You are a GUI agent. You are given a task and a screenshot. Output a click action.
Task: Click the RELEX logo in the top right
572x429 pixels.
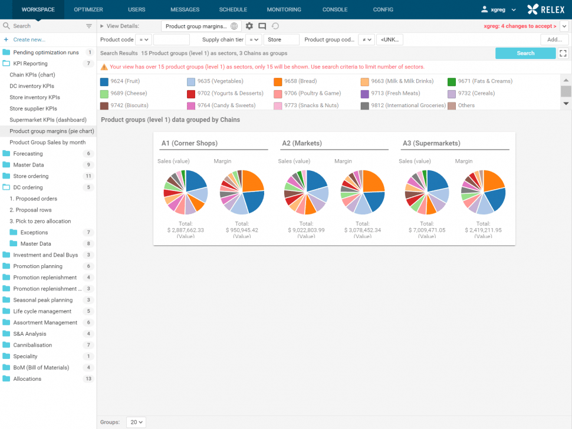point(545,9)
